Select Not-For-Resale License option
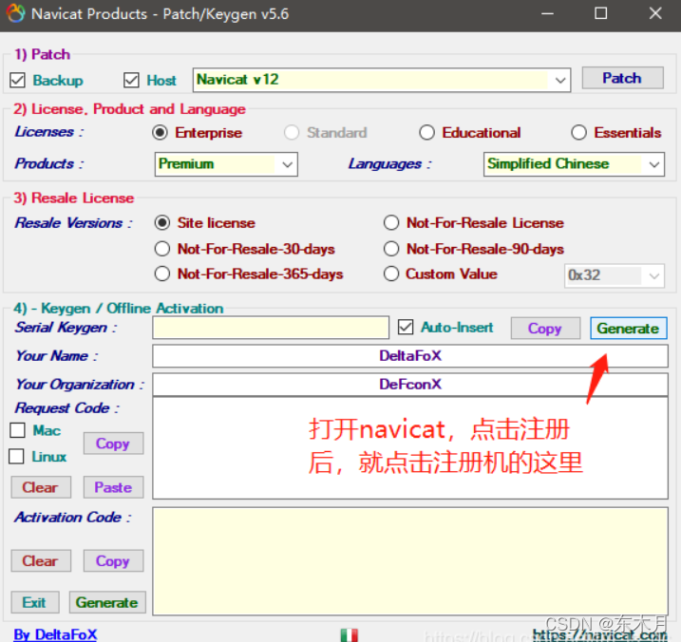 [391, 223]
